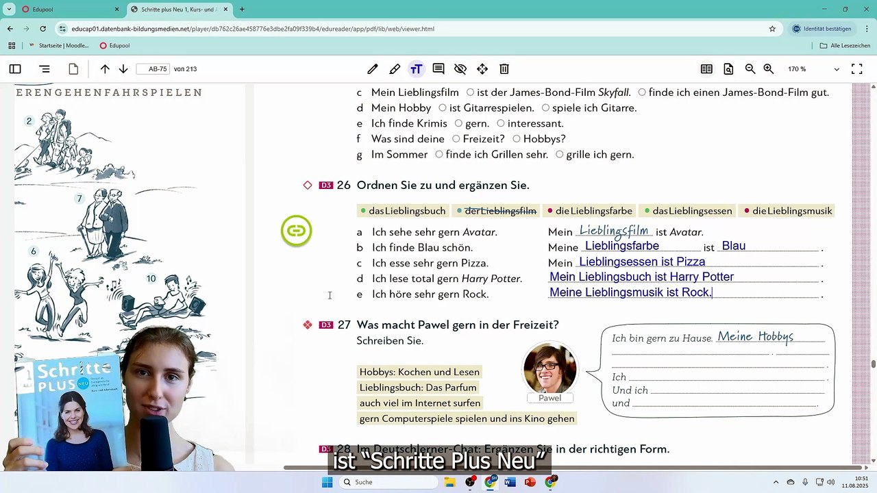
Task: Open the Windows Start menu
Action: pyautogui.click(x=327, y=482)
